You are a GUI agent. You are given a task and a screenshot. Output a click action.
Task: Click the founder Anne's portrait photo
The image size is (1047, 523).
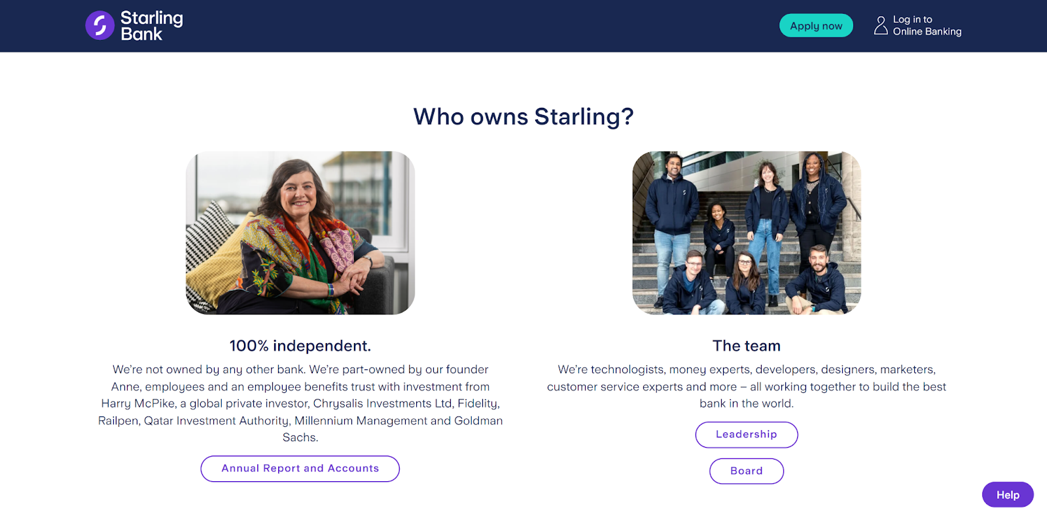(x=300, y=233)
